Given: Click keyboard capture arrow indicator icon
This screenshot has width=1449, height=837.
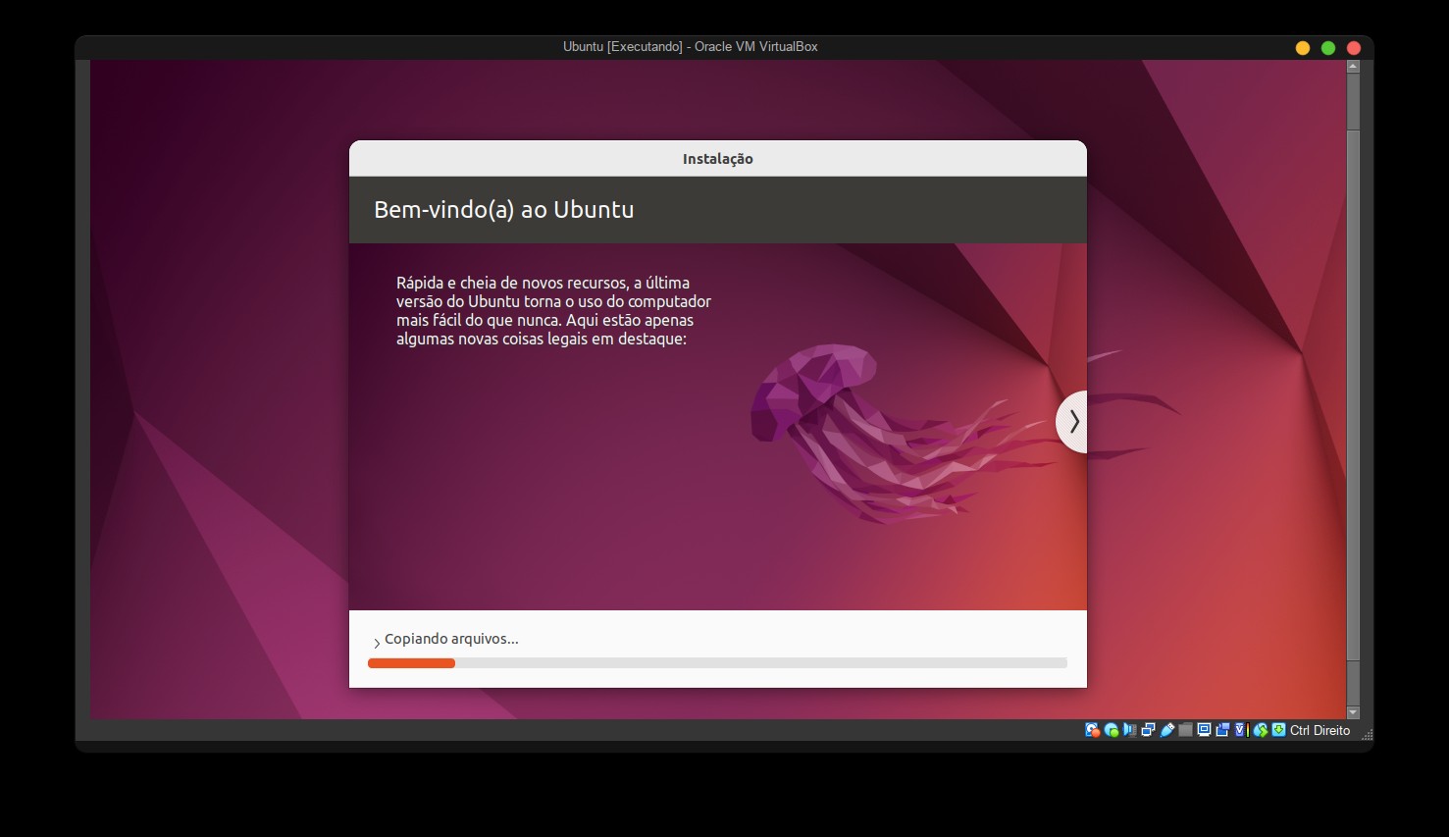Looking at the screenshot, I should (1279, 730).
